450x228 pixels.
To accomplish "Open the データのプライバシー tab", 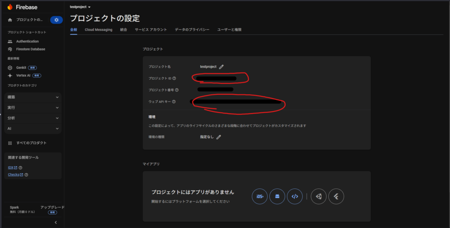I will pos(192,30).
